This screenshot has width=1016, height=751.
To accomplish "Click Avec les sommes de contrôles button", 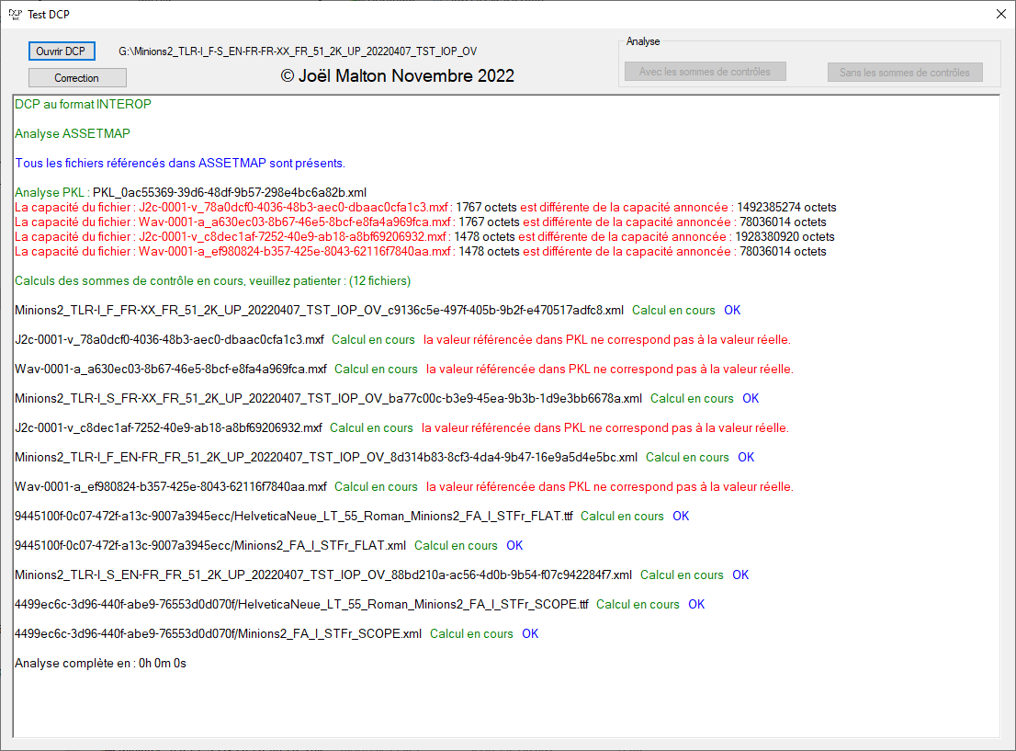I will [x=705, y=72].
